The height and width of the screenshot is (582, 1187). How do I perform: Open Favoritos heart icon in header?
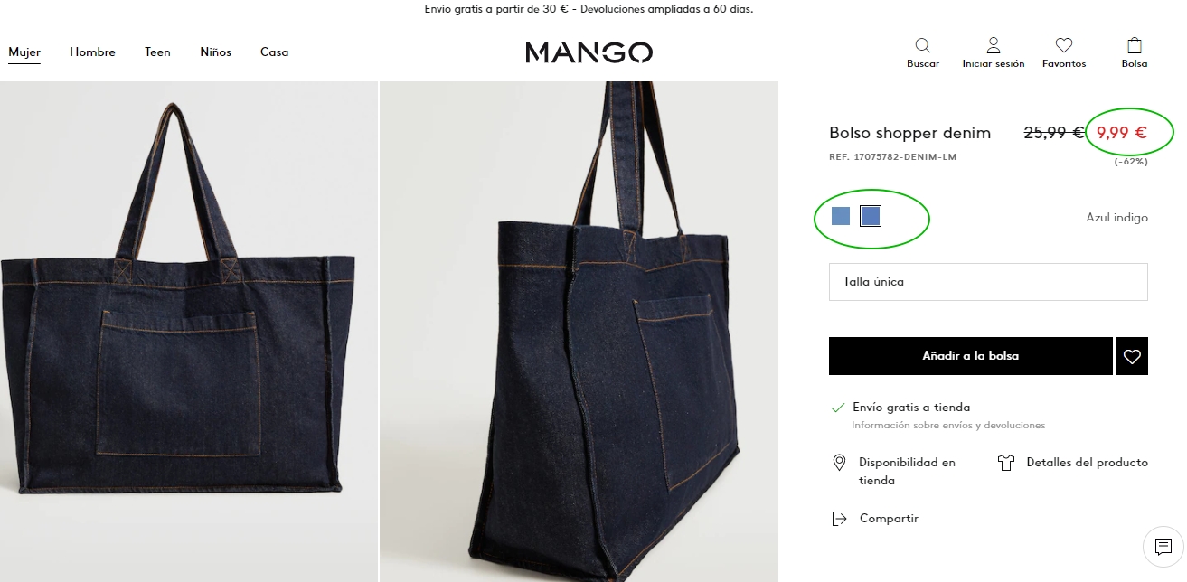pyautogui.click(x=1064, y=45)
